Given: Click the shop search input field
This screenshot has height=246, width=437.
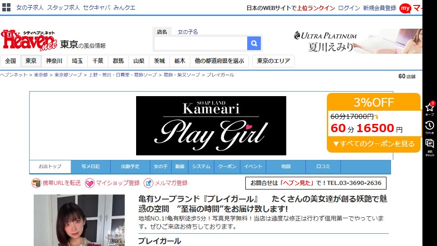Looking at the screenshot, I should pos(201,43).
